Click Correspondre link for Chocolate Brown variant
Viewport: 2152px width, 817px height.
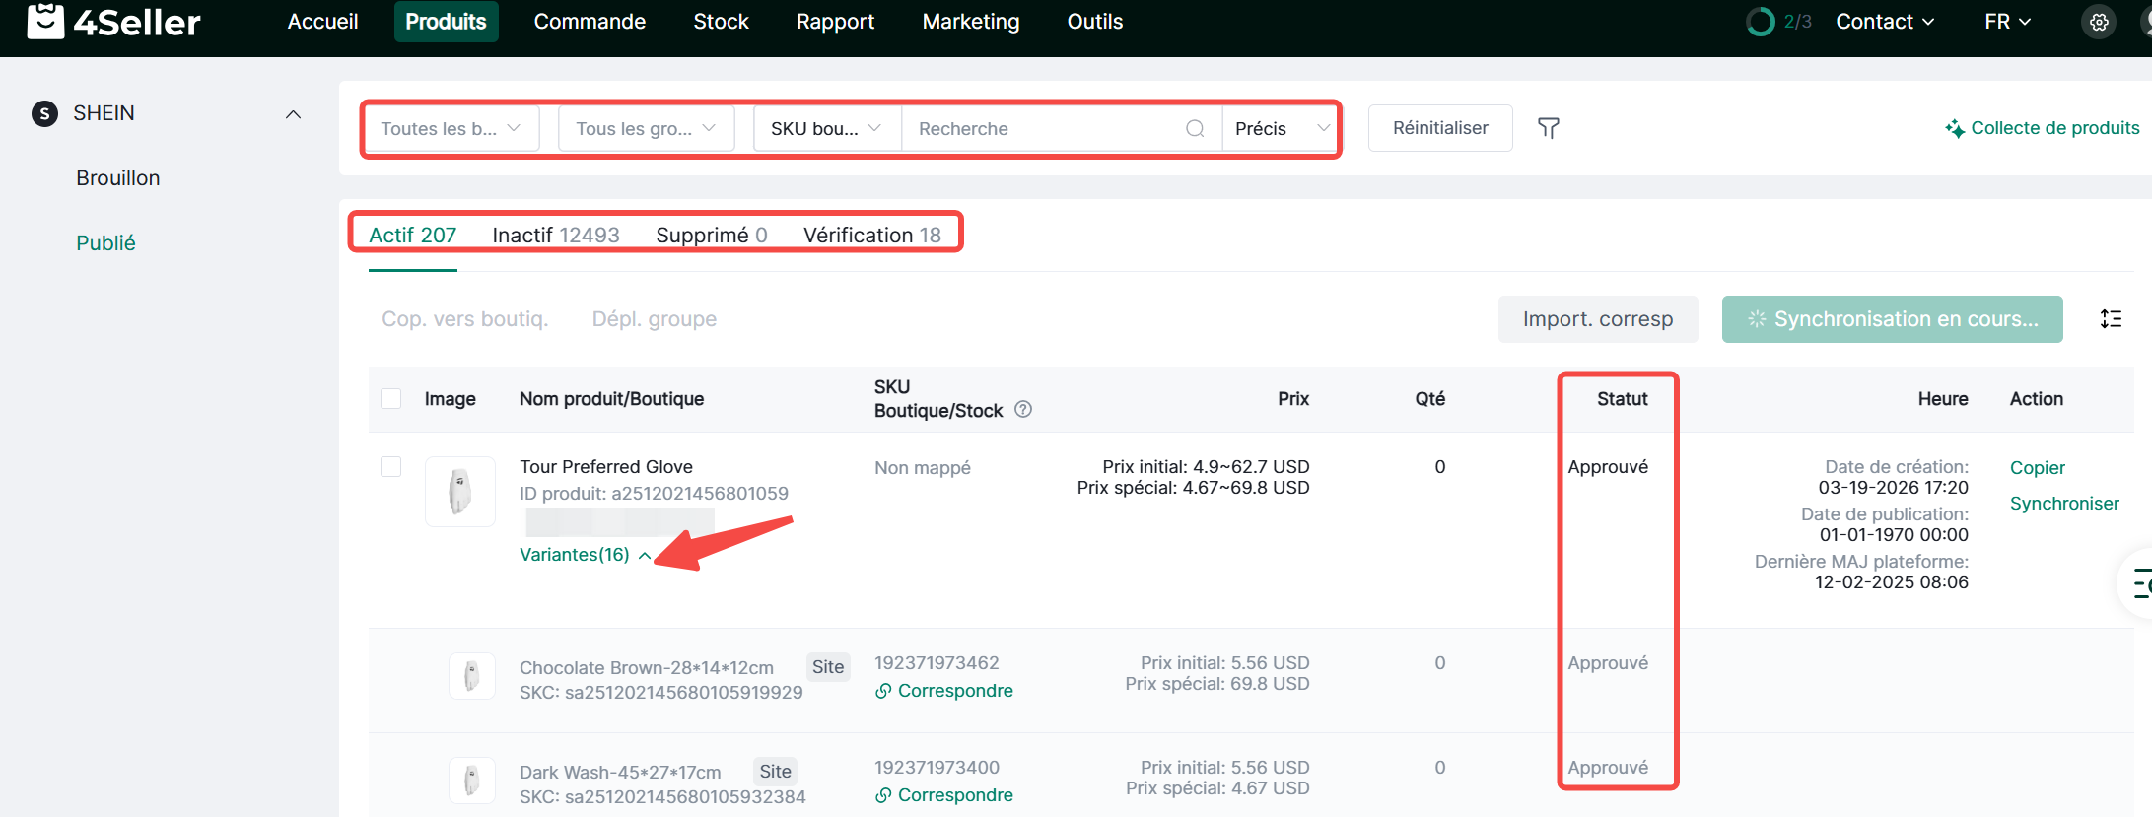(x=954, y=691)
